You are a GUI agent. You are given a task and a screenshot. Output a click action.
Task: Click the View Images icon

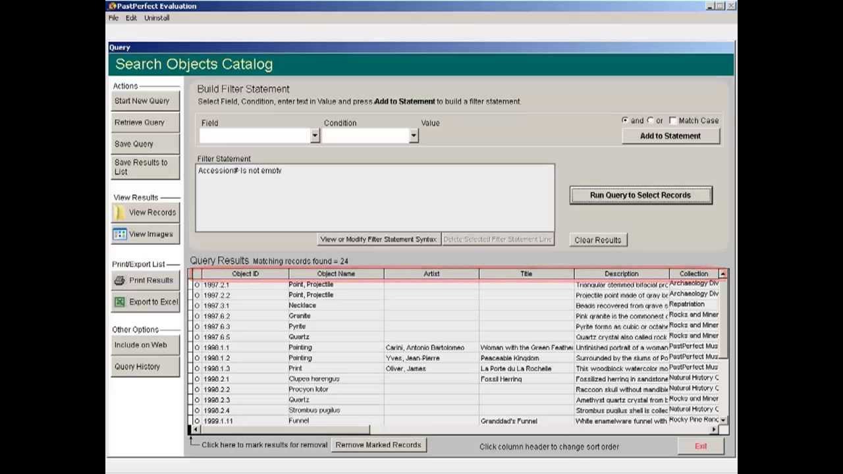pos(120,234)
